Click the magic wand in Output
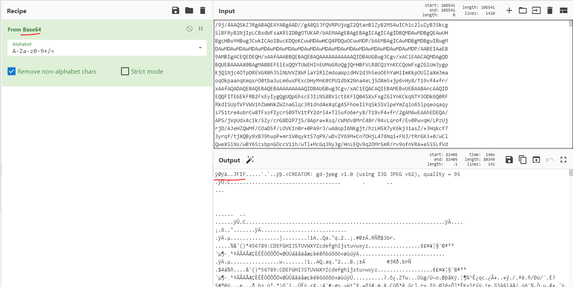 tap(250, 160)
